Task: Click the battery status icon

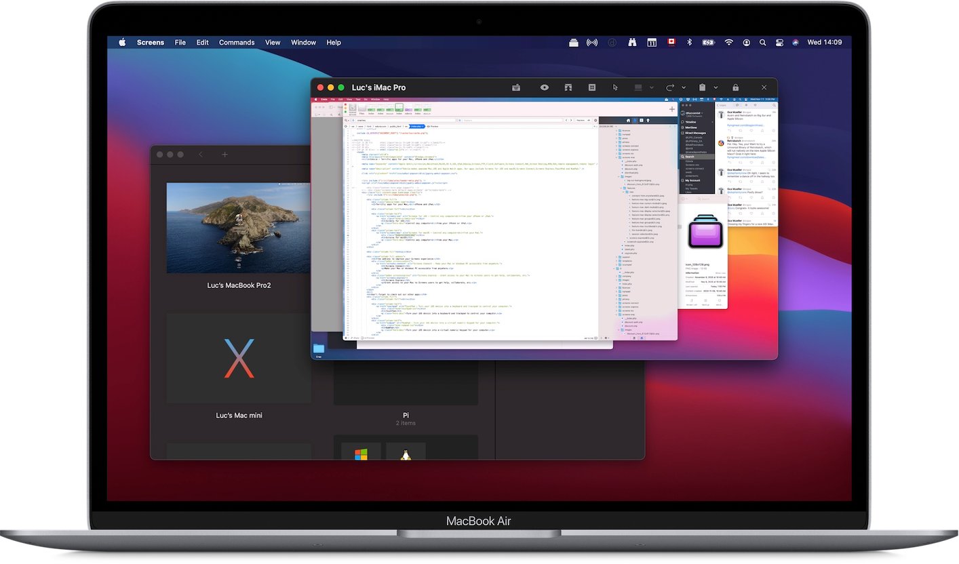Action: point(709,42)
